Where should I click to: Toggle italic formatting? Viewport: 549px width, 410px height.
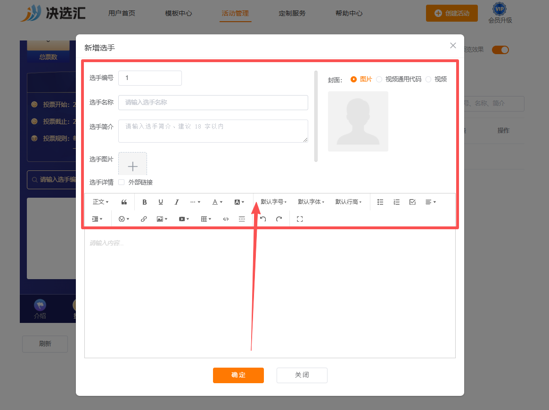point(177,202)
